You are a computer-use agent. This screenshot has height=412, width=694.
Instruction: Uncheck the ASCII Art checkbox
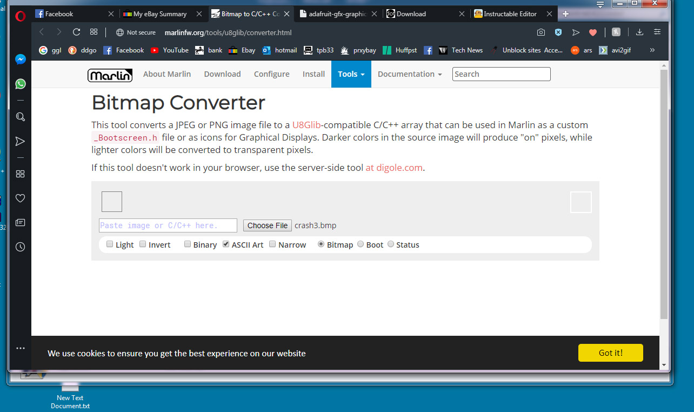(226, 244)
